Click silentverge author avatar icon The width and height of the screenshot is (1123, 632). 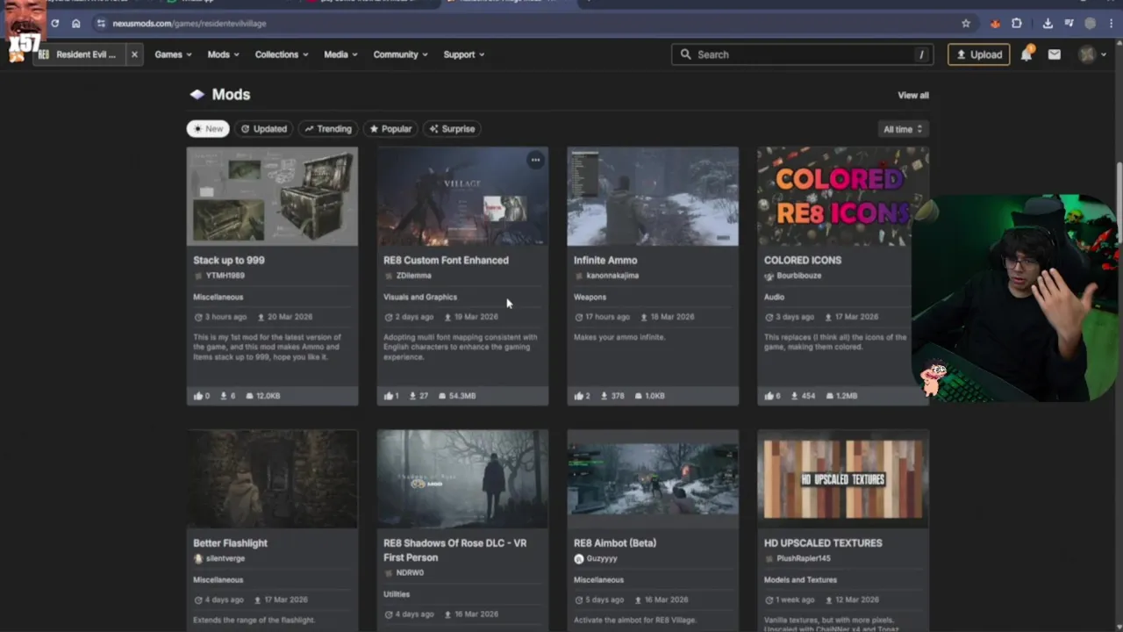[x=198, y=558]
